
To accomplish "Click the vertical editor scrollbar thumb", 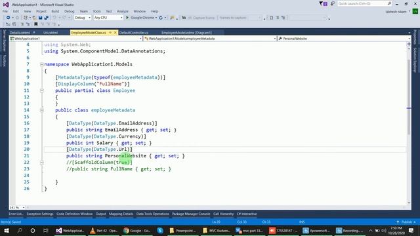I will pyautogui.click(x=409, y=98).
